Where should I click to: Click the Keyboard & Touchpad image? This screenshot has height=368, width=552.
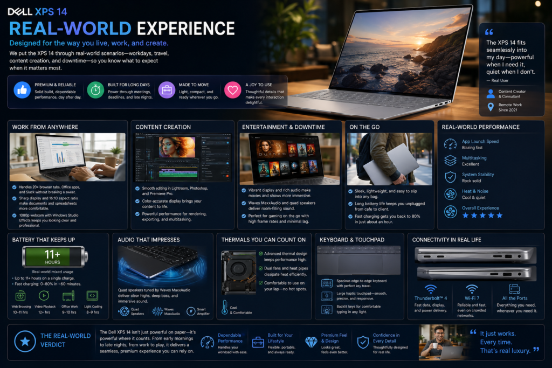358,260
